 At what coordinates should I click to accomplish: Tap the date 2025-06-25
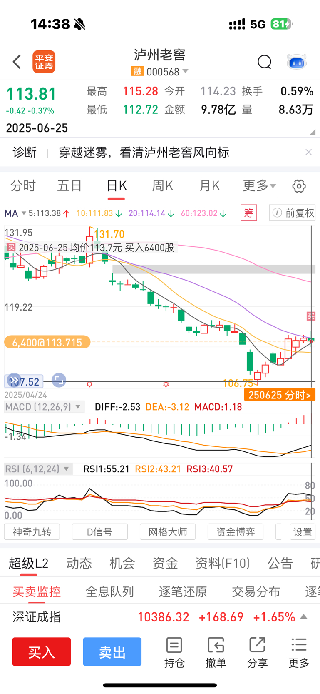click(x=37, y=128)
